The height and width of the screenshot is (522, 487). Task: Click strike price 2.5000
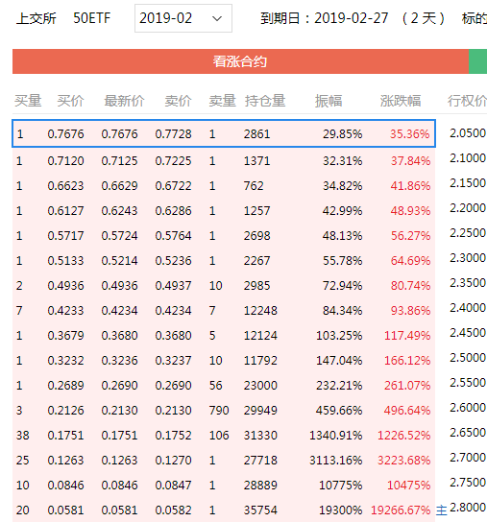click(x=468, y=358)
